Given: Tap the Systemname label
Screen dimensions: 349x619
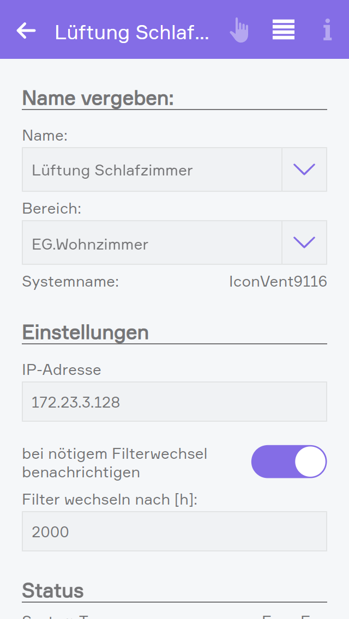Looking at the screenshot, I should 70,282.
